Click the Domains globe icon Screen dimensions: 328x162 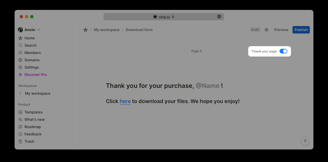[x=20, y=60]
